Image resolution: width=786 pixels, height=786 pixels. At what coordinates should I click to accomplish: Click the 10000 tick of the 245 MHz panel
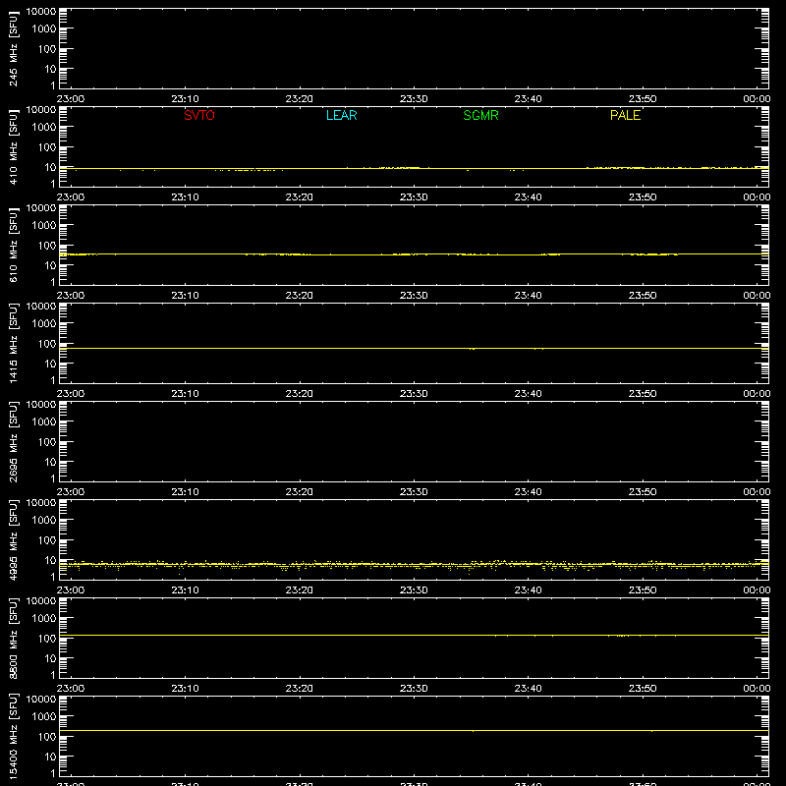pyautogui.click(x=41, y=12)
